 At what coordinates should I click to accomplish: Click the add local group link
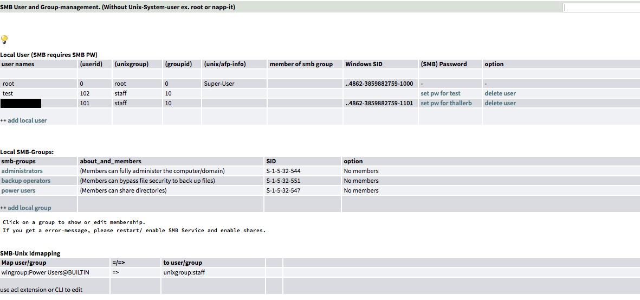[28, 208]
